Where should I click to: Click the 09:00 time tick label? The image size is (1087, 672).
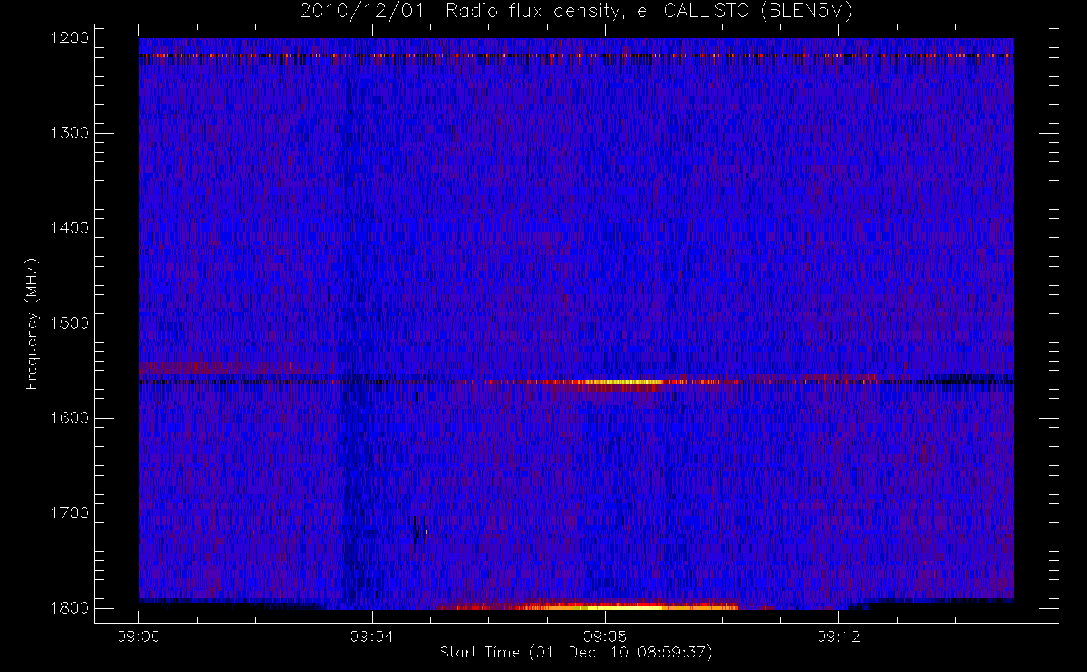[138, 636]
